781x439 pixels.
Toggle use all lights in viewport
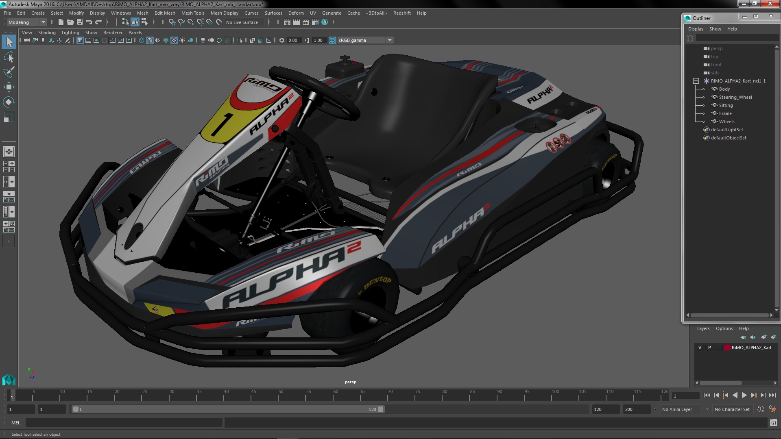[x=182, y=40]
